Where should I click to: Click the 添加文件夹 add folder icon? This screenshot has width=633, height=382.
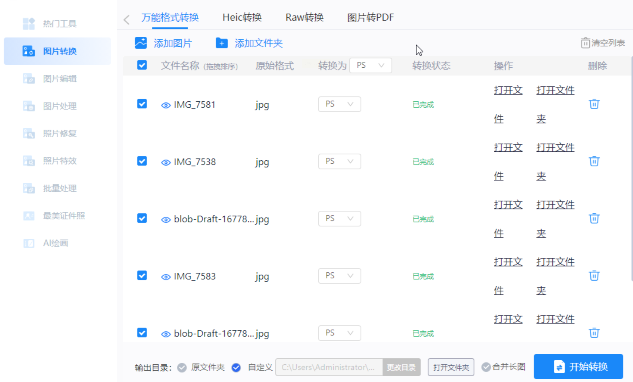pyautogui.click(x=222, y=43)
